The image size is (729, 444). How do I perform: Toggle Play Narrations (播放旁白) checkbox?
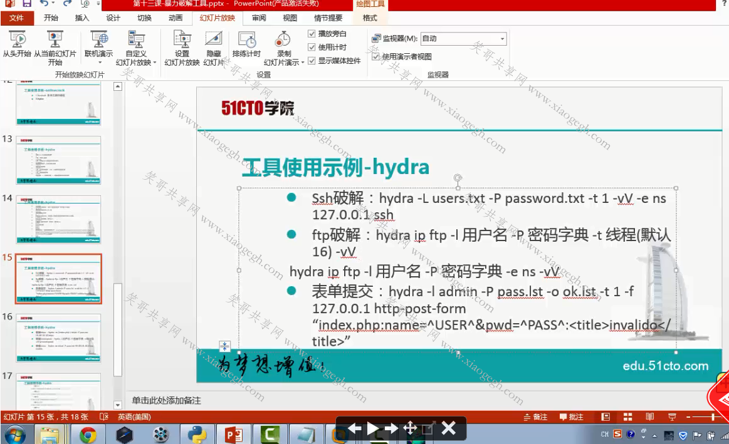(x=312, y=33)
